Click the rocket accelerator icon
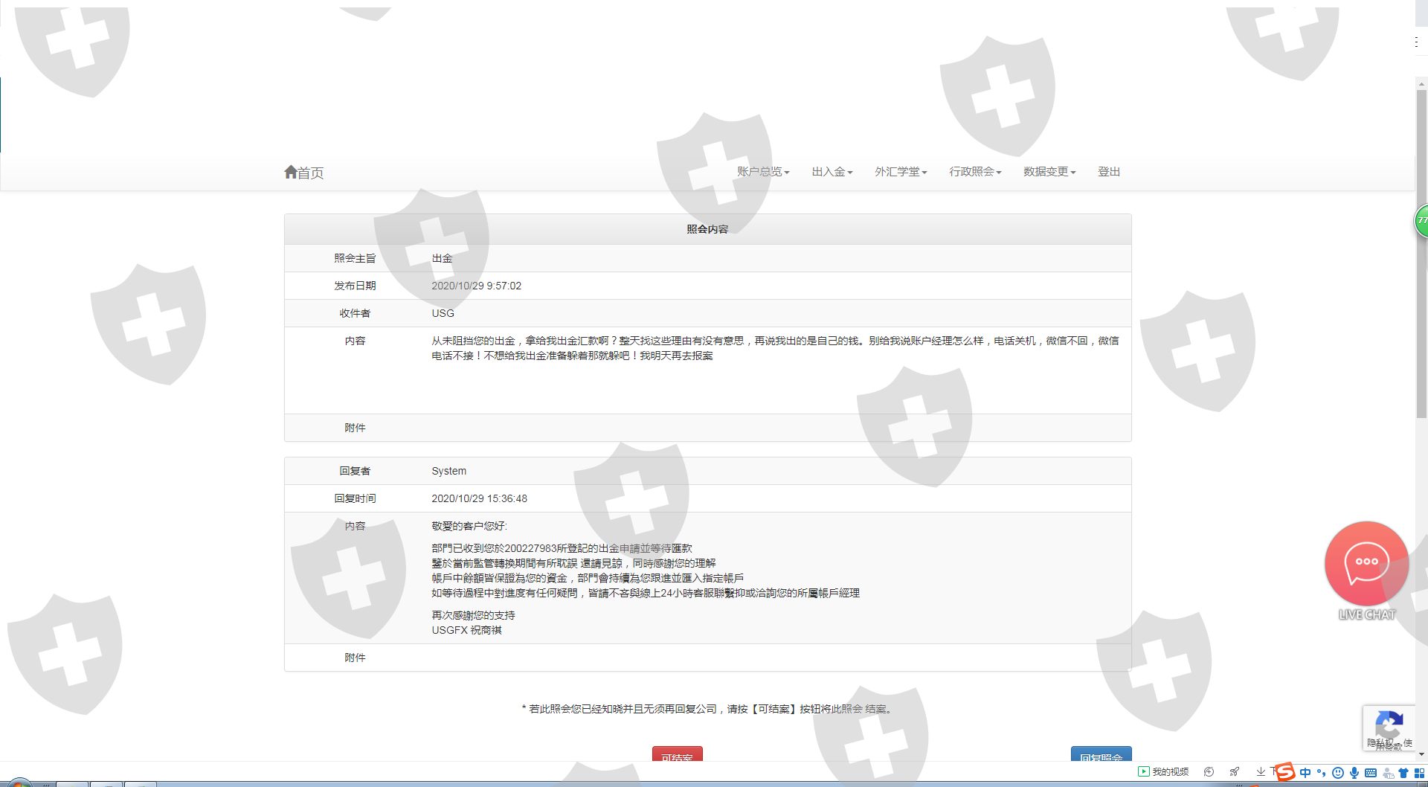 [x=1235, y=772]
